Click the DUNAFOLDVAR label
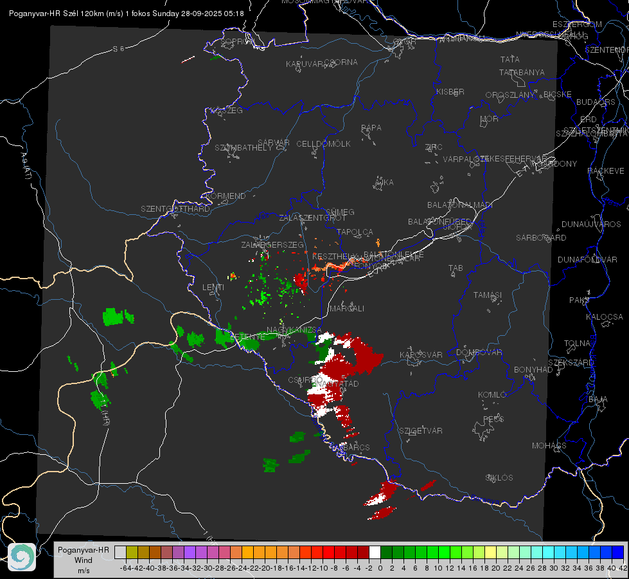 click(587, 259)
